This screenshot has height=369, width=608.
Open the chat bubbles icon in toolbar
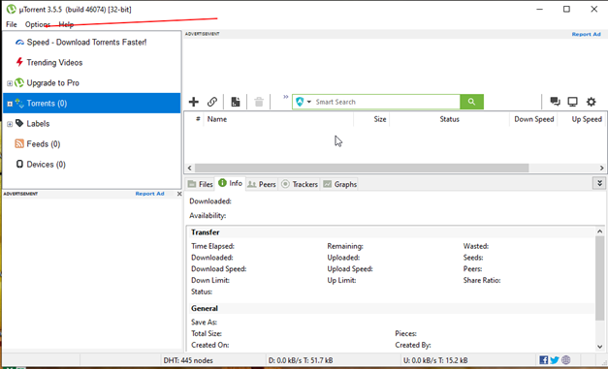(555, 102)
